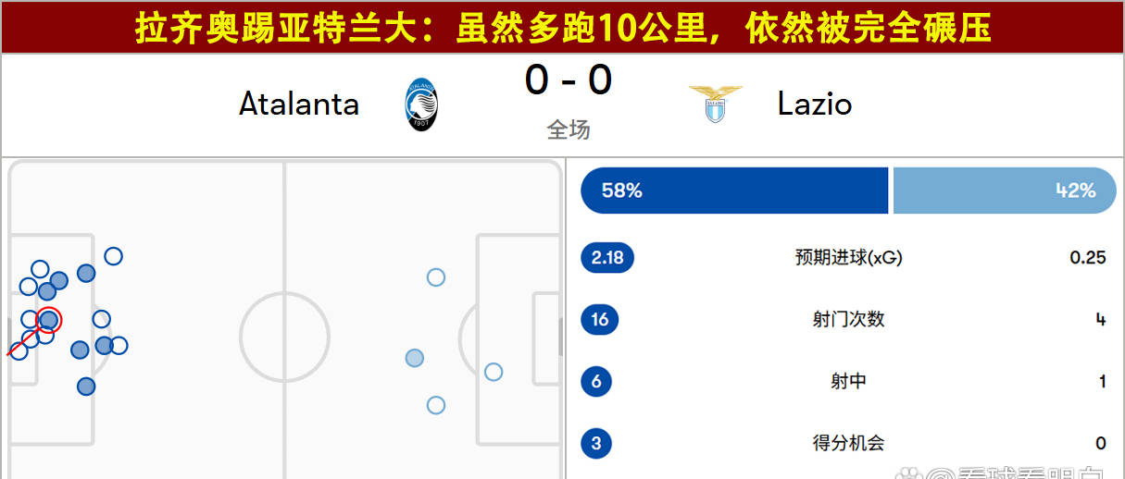The height and width of the screenshot is (479, 1125).
Task: Click the yellow headline in the red banner
Action: [x=563, y=29]
